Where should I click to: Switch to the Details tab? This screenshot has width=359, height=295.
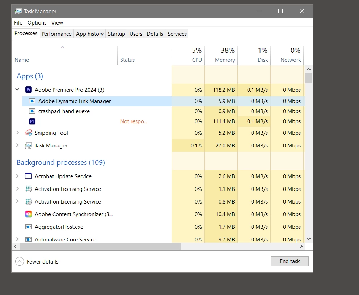coord(155,34)
